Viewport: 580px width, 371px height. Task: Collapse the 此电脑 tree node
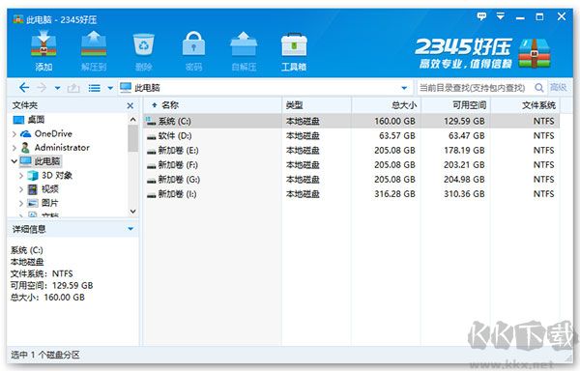click(14, 161)
